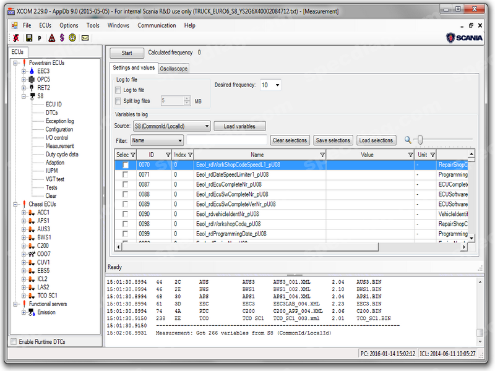Enable the Log to file checkbox
495x371 pixels.
(119, 90)
